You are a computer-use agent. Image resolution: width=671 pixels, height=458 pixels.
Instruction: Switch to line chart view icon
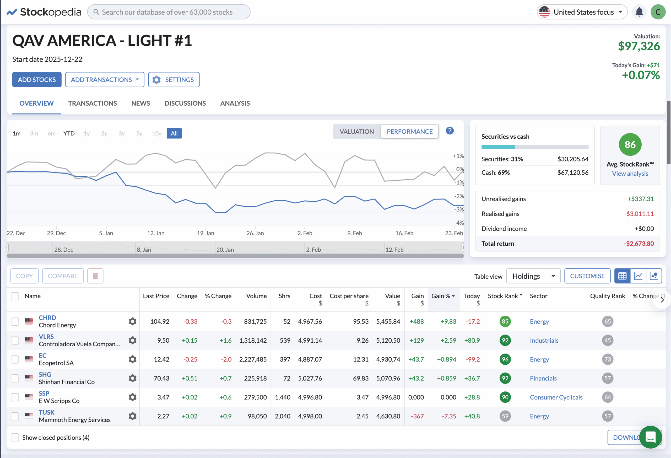tap(638, 276)
